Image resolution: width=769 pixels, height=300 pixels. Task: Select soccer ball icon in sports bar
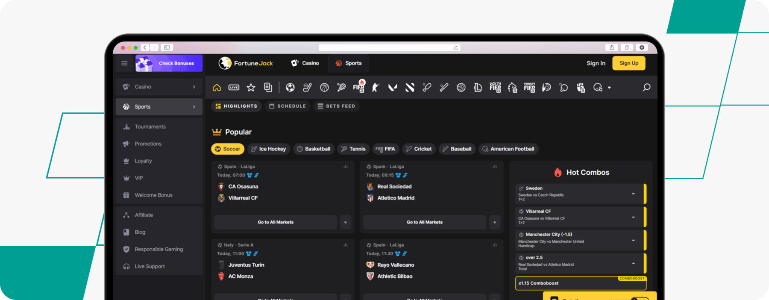tap(290, 88)
